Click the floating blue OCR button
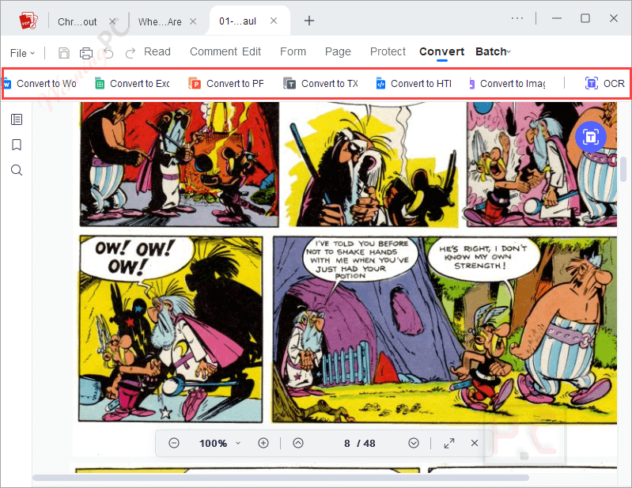The width and height of the screenshot is (632, 488). click(591, 137)
